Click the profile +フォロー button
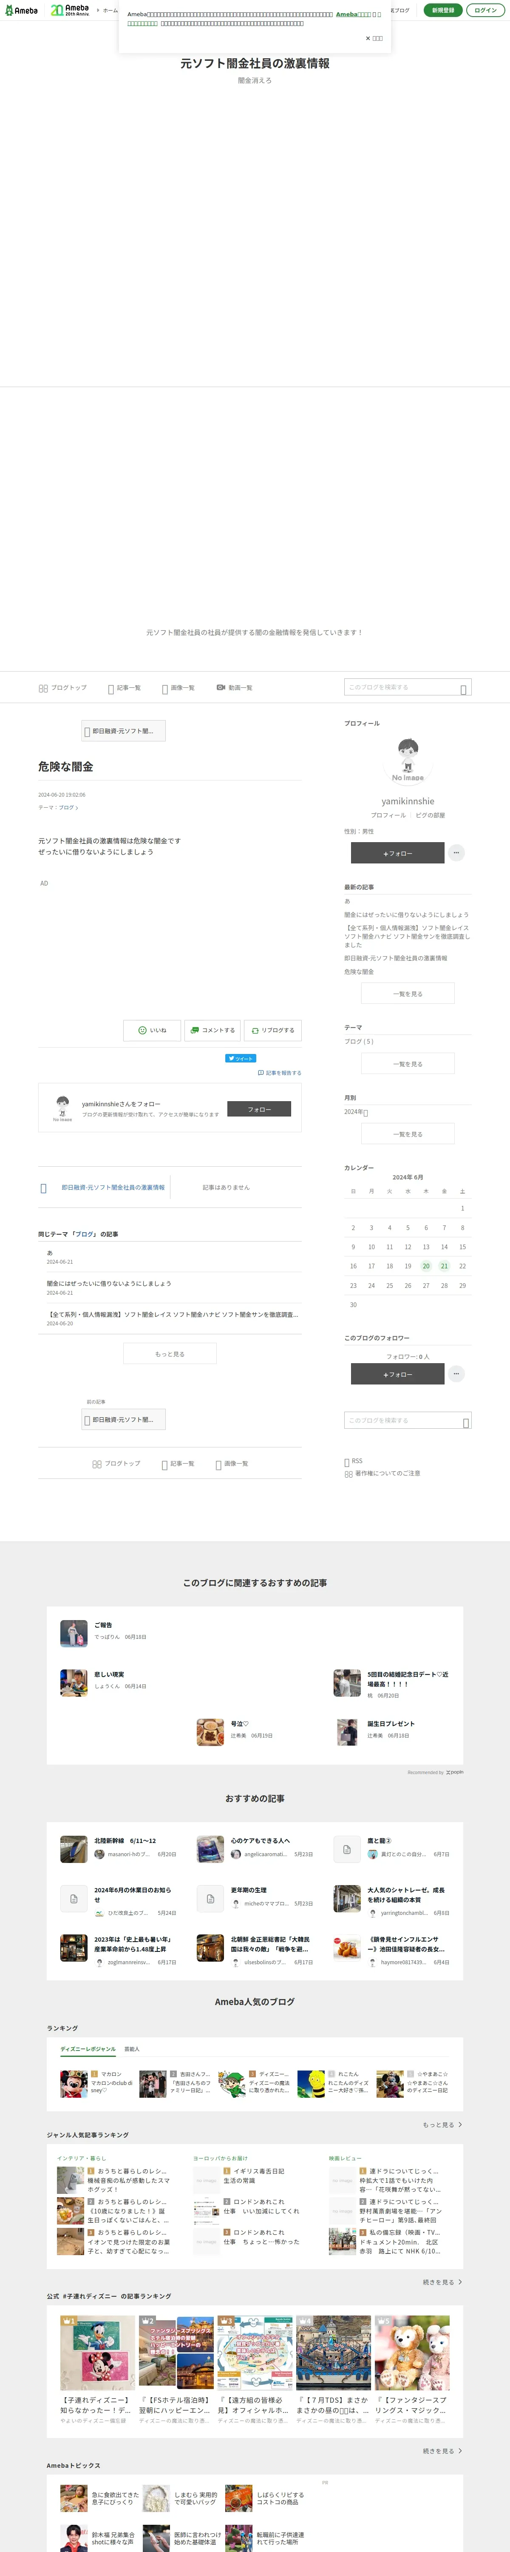Viewport: 510px width, 2552px height. coord(397,853)
